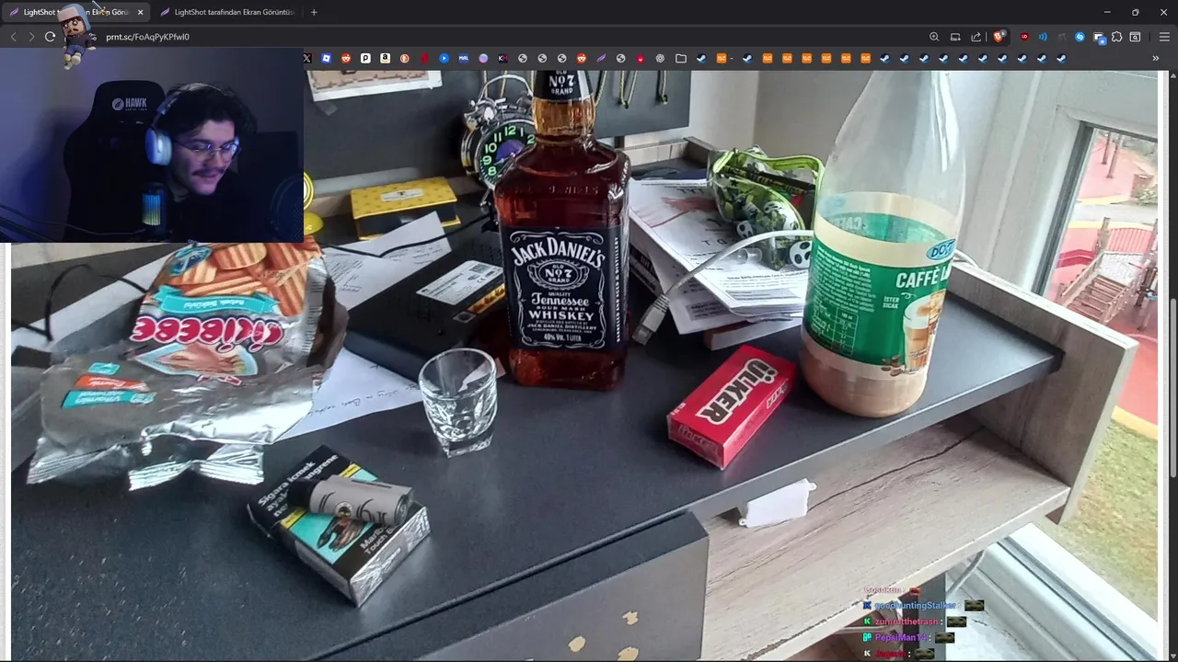Open the bookmarks folder icon
The image size is (1178, 662).
click(x=681, y=58)
